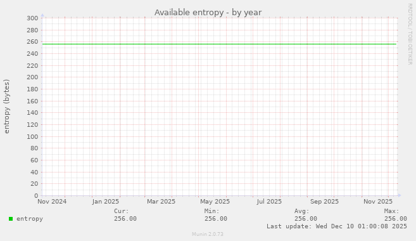The image size is (416, 241).
Task: Click the 'Last update' timestamp line
Action: (337, 226)
